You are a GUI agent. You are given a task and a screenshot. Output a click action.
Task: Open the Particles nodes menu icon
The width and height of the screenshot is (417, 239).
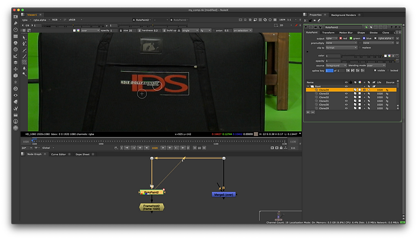15,82
